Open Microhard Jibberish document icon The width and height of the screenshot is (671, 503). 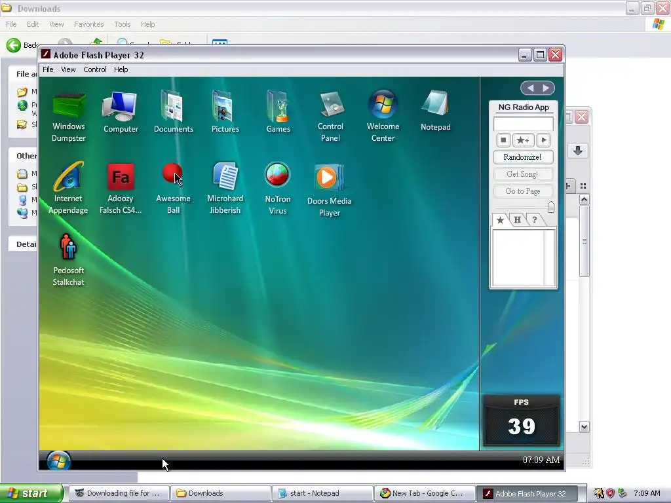(225, 188)
